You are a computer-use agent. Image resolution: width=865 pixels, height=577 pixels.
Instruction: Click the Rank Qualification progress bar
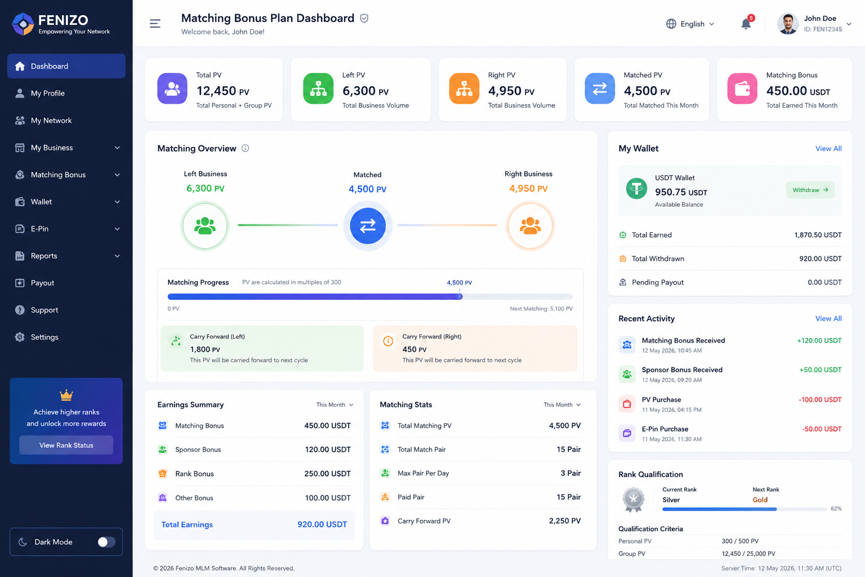click(745, 509)
